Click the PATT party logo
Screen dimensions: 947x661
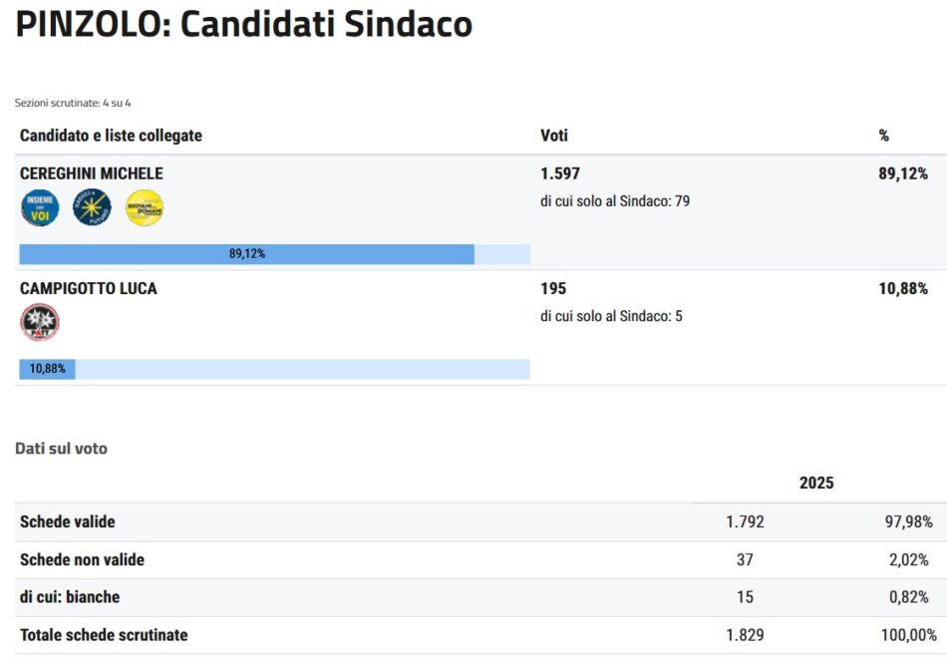click(x=40, y=322)
